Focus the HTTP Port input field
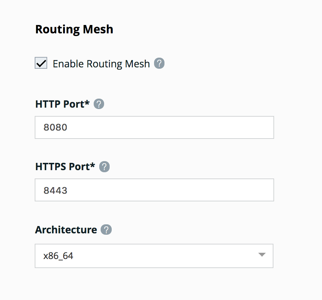Screen dimensions: 322x300 pyautogui.click(x=154, y=127)
